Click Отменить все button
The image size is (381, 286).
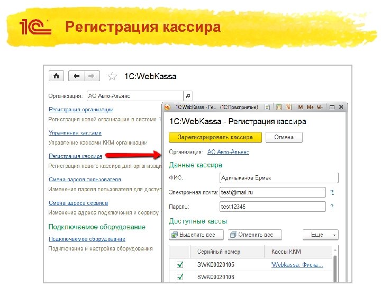[x=255, y=235]
